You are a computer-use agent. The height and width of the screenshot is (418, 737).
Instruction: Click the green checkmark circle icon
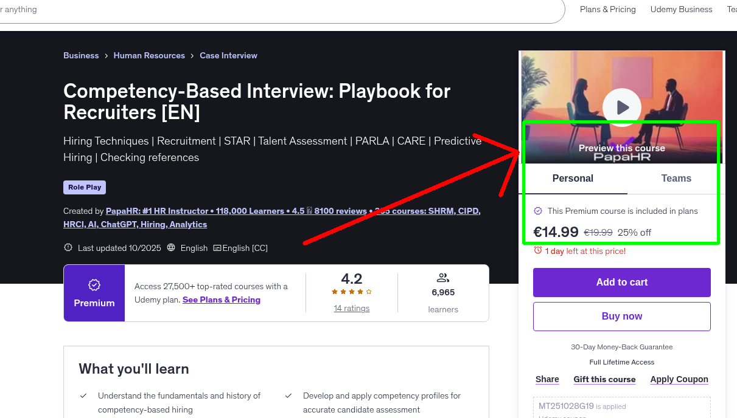(x=538, y=211)
